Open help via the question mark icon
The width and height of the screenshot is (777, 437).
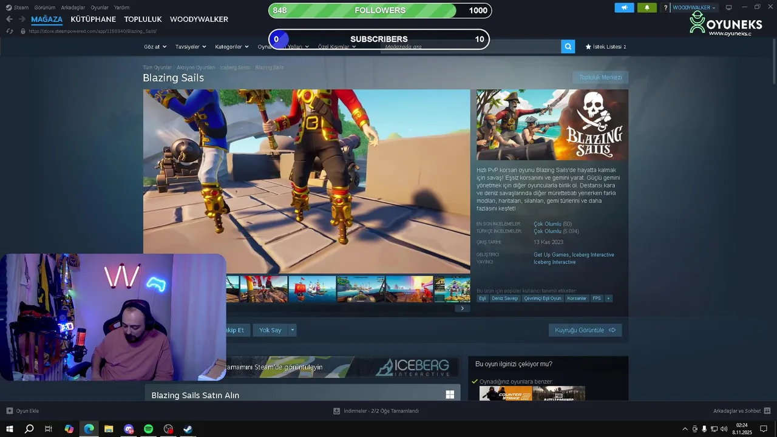(665, 8)
